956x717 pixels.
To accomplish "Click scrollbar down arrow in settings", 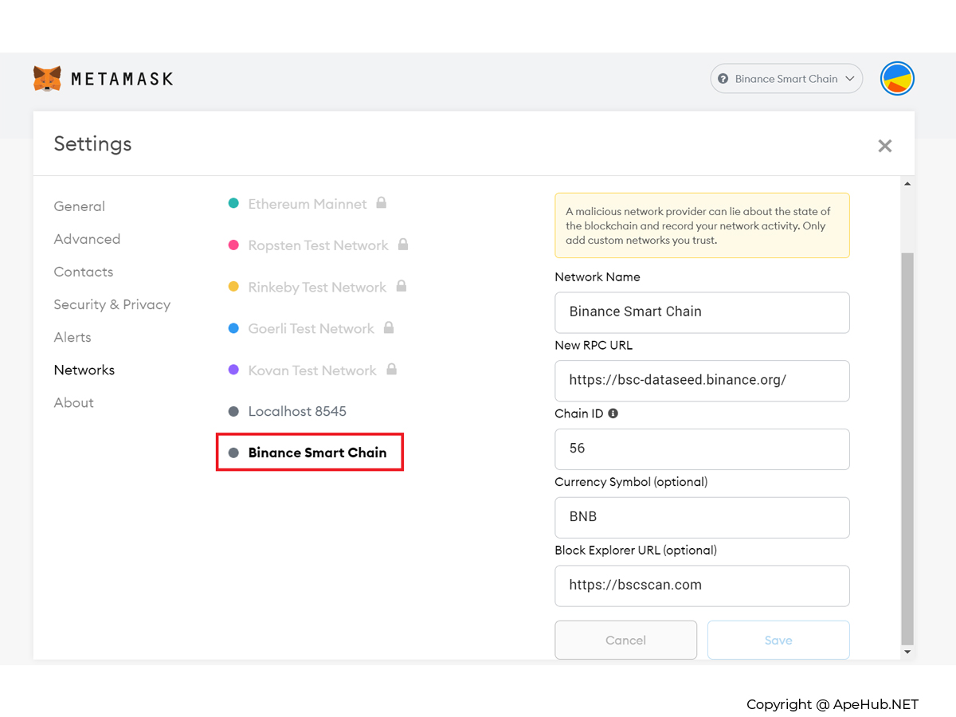I will point(907,652).
